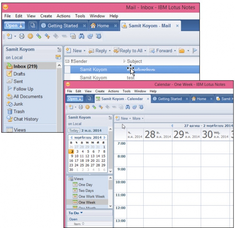
Task: Switch to Getting Started tab in Calendar window
Action: tap(170, 99)
